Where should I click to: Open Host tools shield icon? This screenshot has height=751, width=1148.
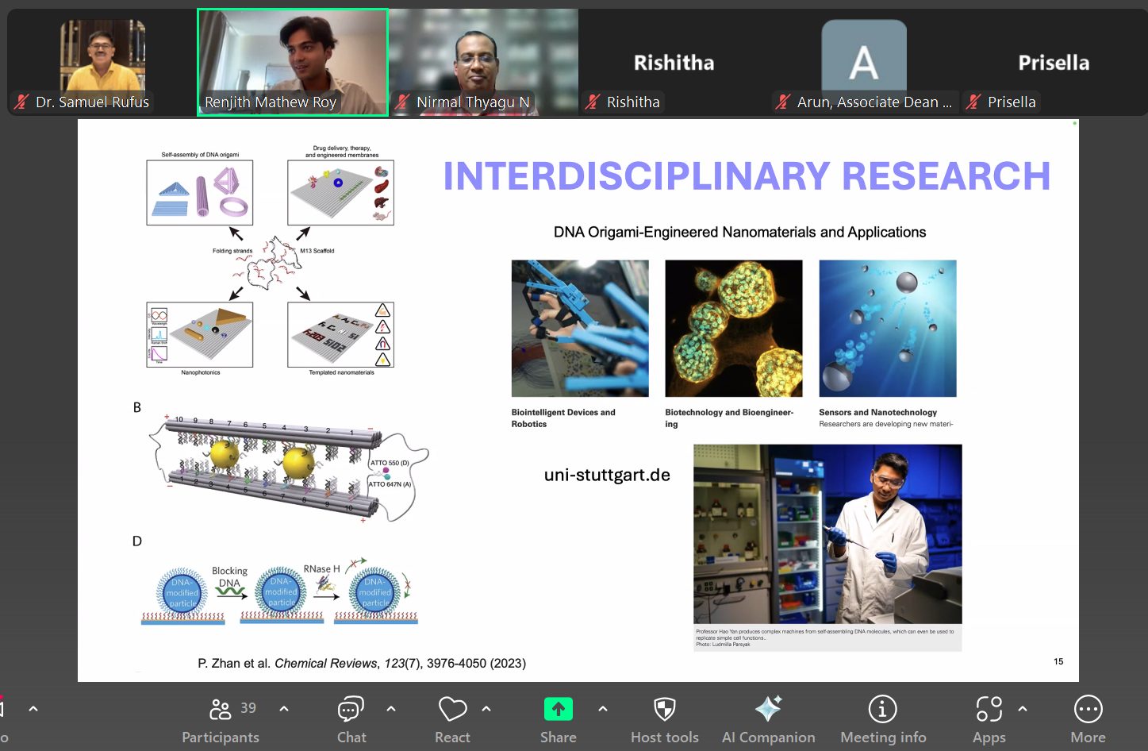(x=664, y=709)
